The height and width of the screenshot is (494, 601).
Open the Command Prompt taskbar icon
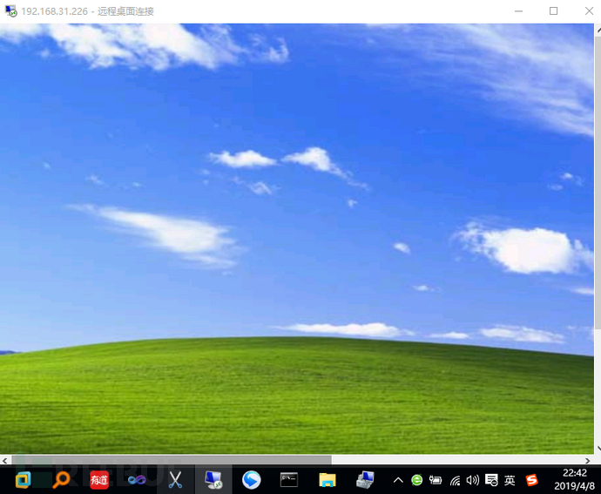click(x=289, y=480)
